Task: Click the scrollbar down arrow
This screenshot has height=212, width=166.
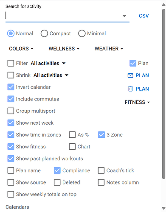Action: 163,208
